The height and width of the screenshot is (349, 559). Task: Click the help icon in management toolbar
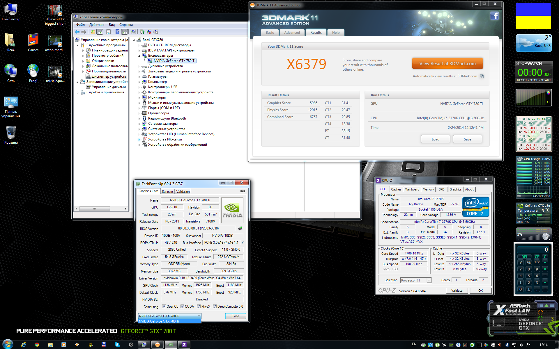[117, 32]
